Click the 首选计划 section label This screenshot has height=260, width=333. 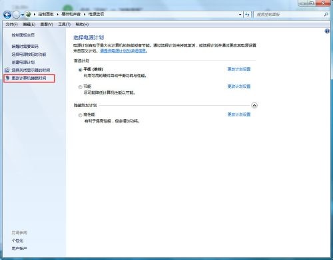coord(81,61)
